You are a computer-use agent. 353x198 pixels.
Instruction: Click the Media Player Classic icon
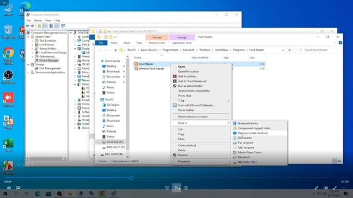[x=234, y=152]
